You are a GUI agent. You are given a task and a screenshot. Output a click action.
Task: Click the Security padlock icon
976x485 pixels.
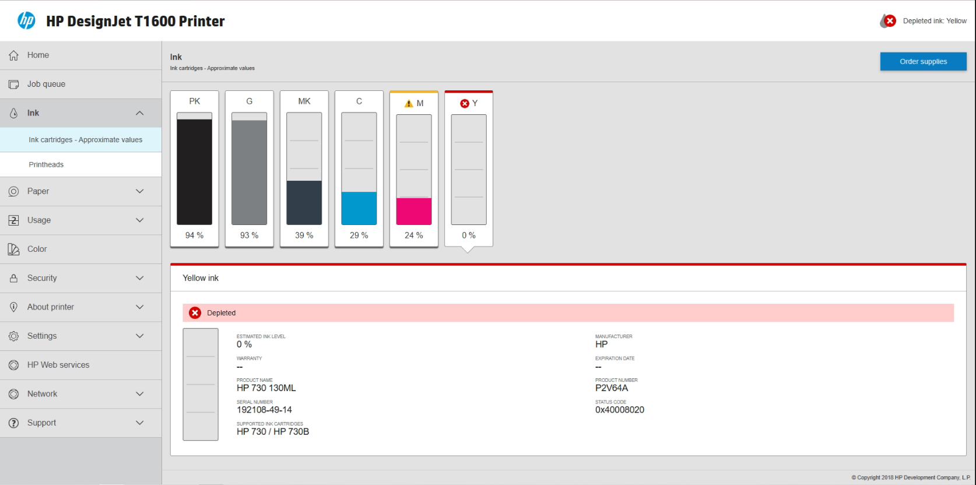(x=13, y=278)
